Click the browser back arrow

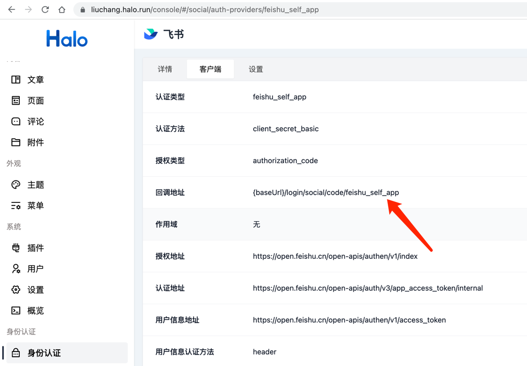[x=12, y=9]
